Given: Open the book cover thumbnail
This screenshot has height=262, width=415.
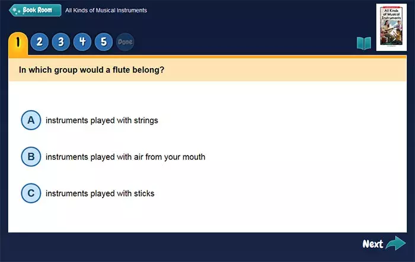Looking at the screenshot, I should click(391, 27).
